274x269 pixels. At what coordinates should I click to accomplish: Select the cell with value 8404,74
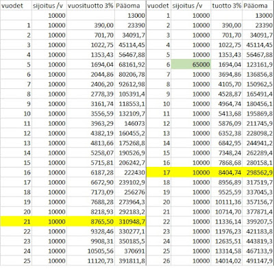point(227,172)
